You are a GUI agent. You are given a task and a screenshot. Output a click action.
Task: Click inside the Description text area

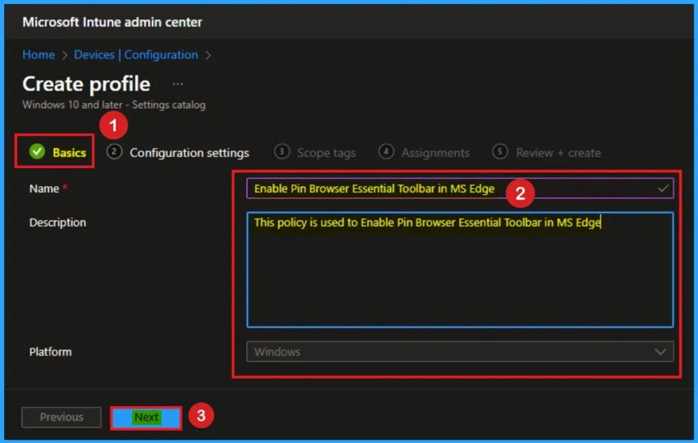[x=460, y=270]
